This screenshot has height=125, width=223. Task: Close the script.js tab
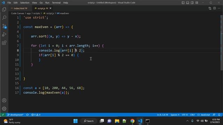coord(50,8)
